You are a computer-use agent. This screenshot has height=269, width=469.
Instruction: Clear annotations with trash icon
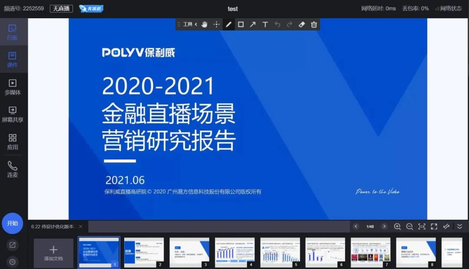[314, 24]
